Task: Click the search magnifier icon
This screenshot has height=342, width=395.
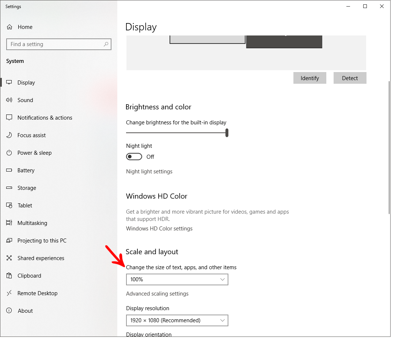Action: 106,44
